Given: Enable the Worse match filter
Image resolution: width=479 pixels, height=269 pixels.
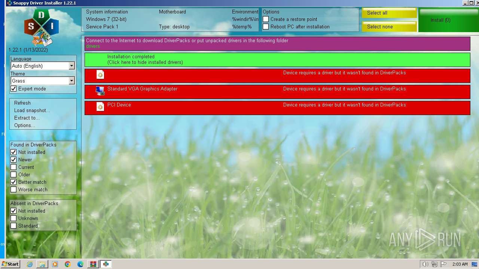Looking at the screenshot, I should click(13, 189).
